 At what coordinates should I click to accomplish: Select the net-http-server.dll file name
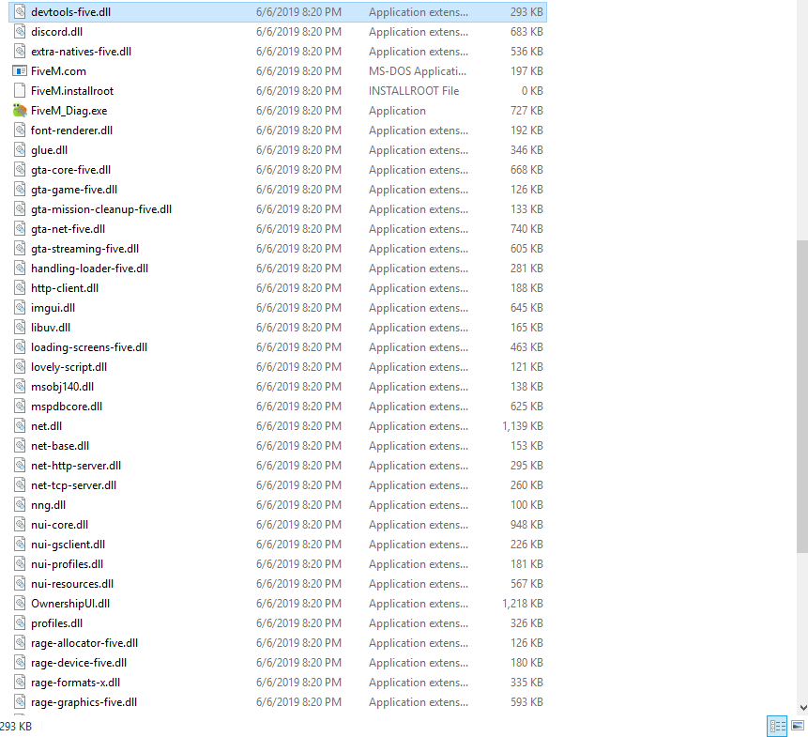pos(76,466)
